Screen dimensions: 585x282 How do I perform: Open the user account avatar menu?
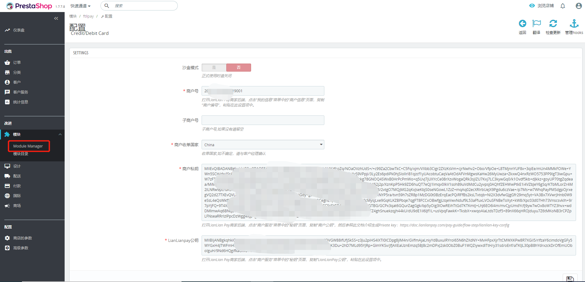click(579, 6)
